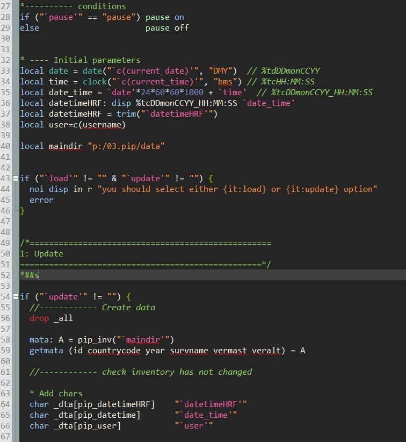
Task: Click the "Create data" comment text
Action: tap(128, 308)
